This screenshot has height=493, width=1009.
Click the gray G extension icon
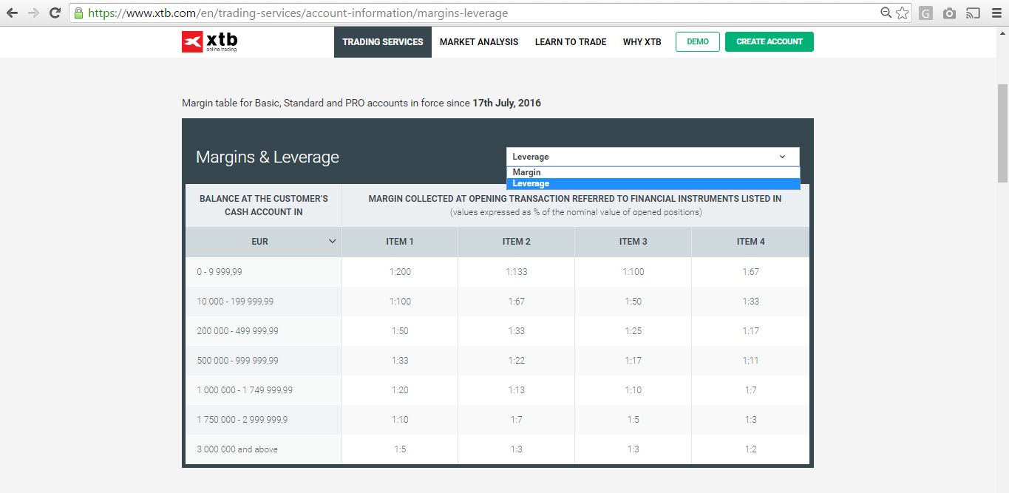[925, 13]
